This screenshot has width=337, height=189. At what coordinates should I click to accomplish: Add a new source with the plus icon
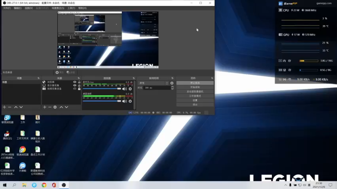[45, 107]
